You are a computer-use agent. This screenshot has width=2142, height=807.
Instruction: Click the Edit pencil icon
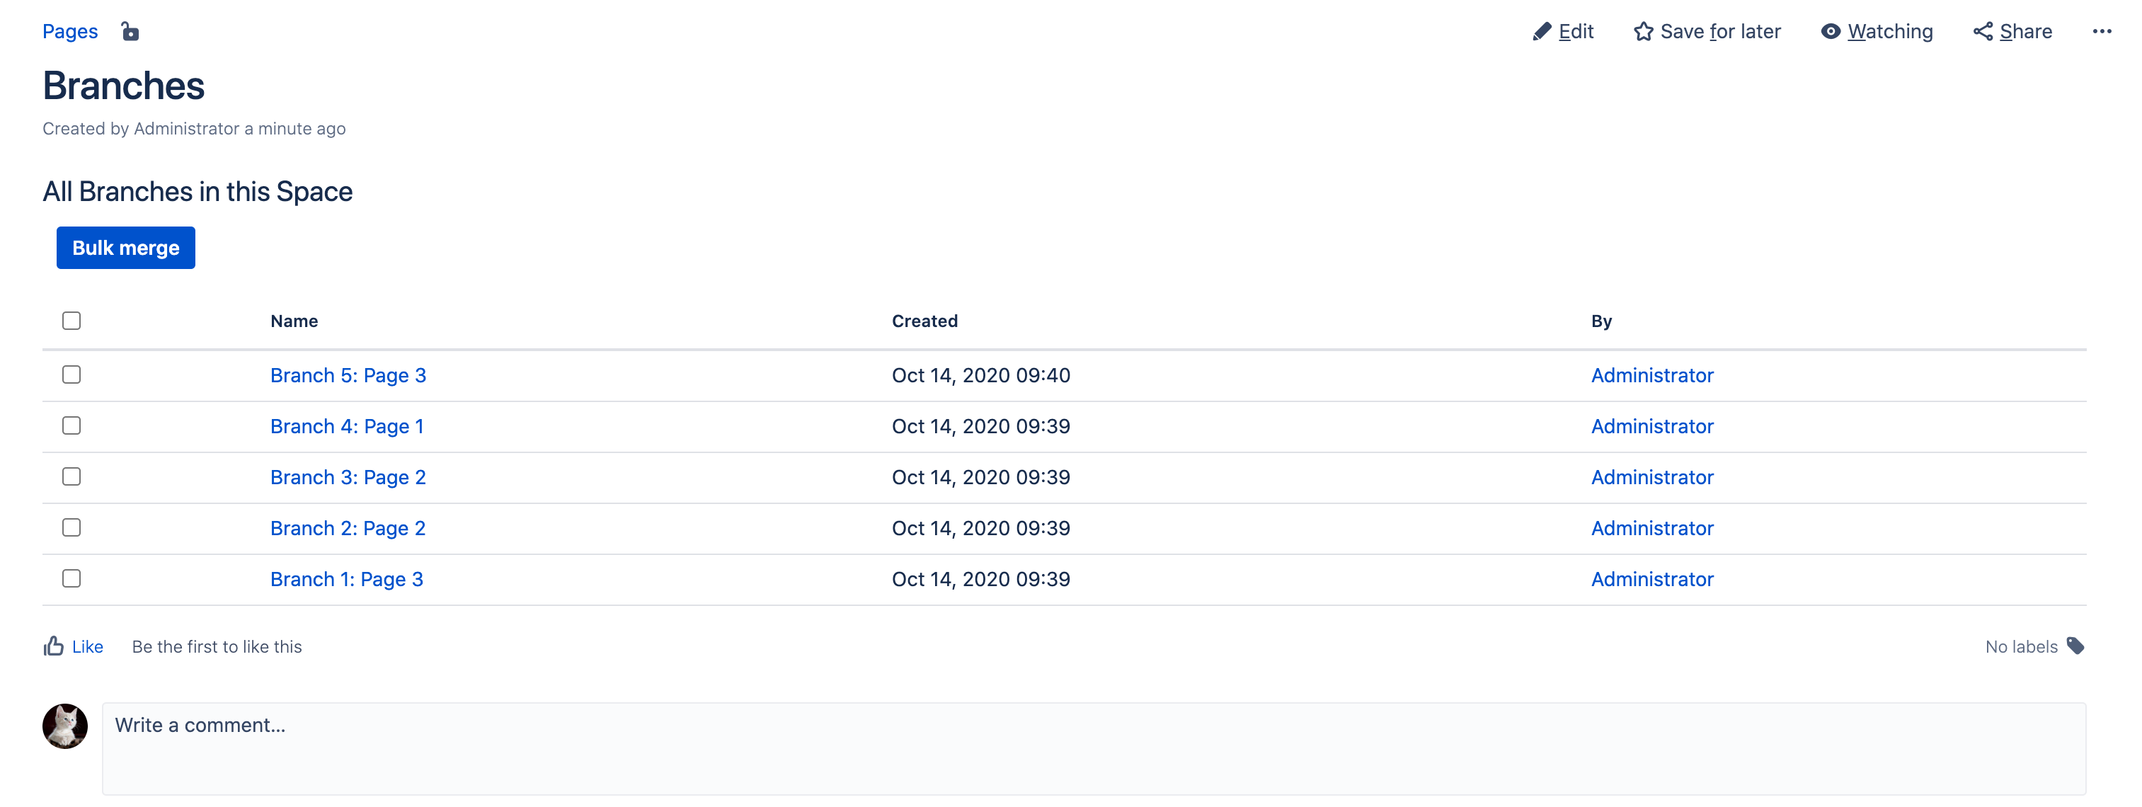click(1541, 32)
